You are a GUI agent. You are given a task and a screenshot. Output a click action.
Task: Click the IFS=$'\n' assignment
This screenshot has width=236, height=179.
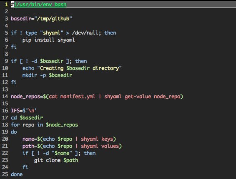point(24,111)
